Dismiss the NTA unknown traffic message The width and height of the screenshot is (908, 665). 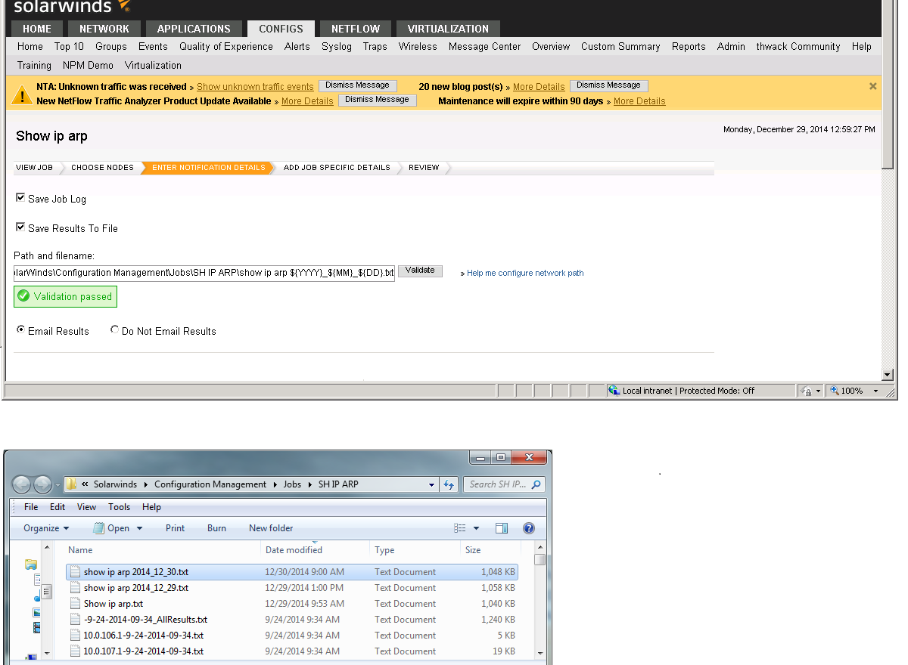pyautogui.click(x=358, y=85)
